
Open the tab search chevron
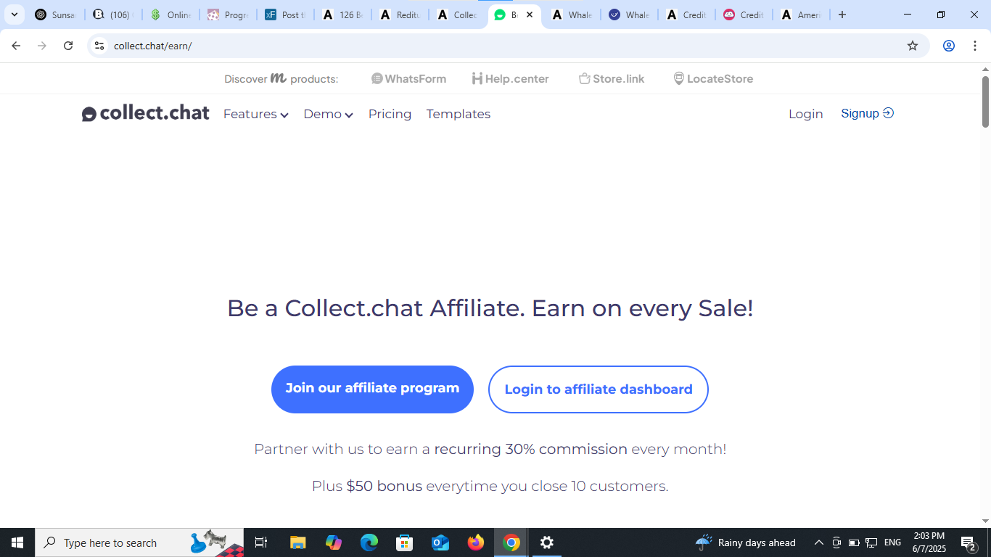point(14,15)
